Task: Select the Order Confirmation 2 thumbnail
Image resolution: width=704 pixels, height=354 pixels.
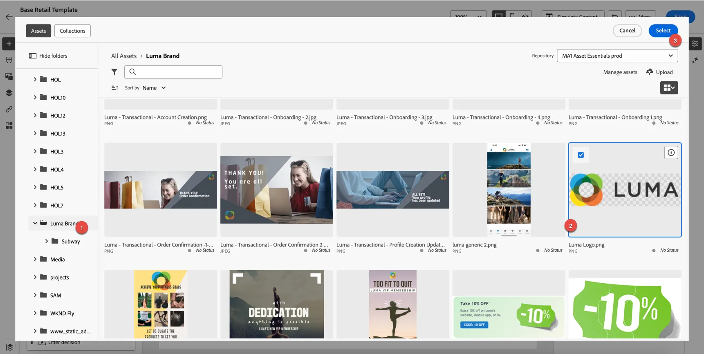Action: click(x=277, y=190)
